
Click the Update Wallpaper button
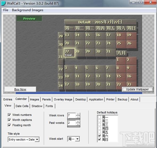point(137,89)
